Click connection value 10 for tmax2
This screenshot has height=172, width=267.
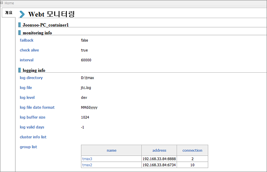192,165
